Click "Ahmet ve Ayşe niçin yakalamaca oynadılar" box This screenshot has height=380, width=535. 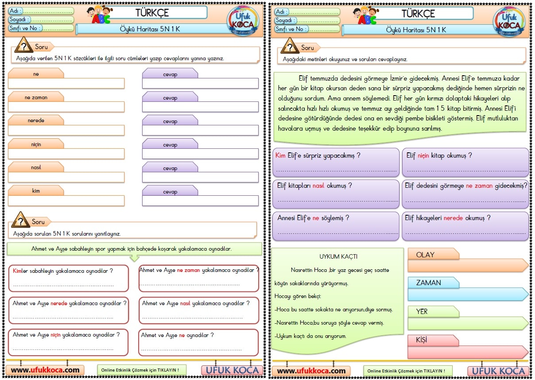tap(68, 342)
